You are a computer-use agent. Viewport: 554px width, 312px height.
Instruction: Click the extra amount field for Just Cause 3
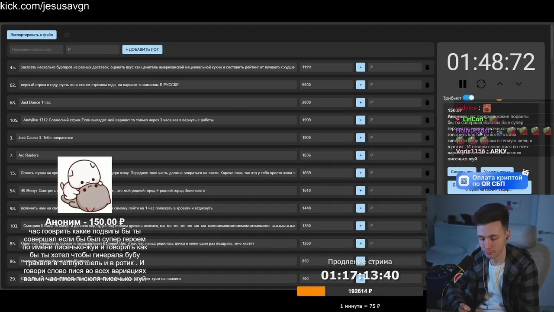tap(394, 137)
